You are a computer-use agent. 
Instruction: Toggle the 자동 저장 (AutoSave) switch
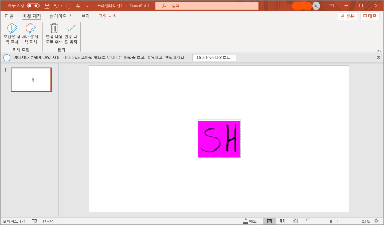(x=33, y=5)
